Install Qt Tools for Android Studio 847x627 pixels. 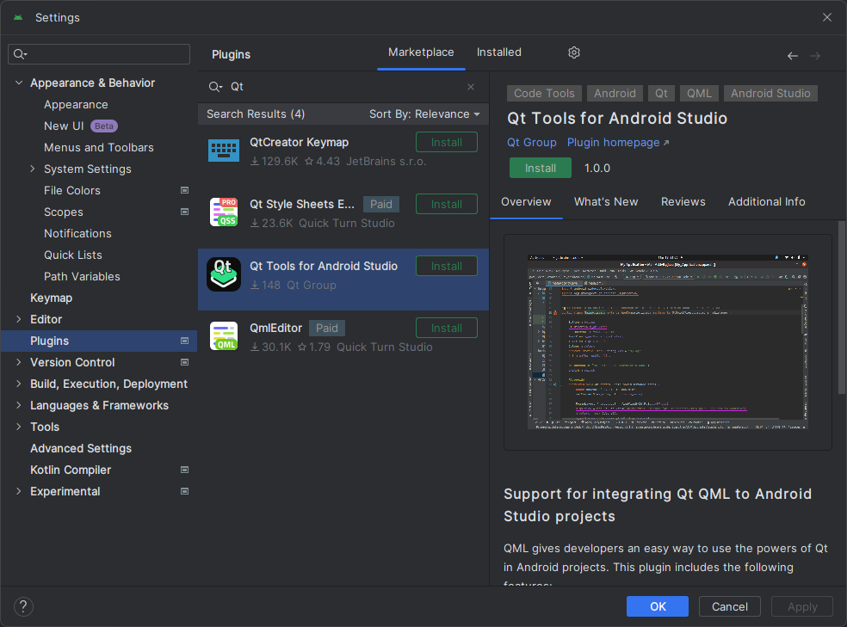point(540,169)
